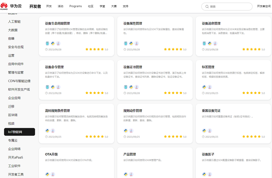Image resolution: width=272 pixels, height=178 pixels.
Task: Select 区块链 in the sidebar
Action: [13, 115]
